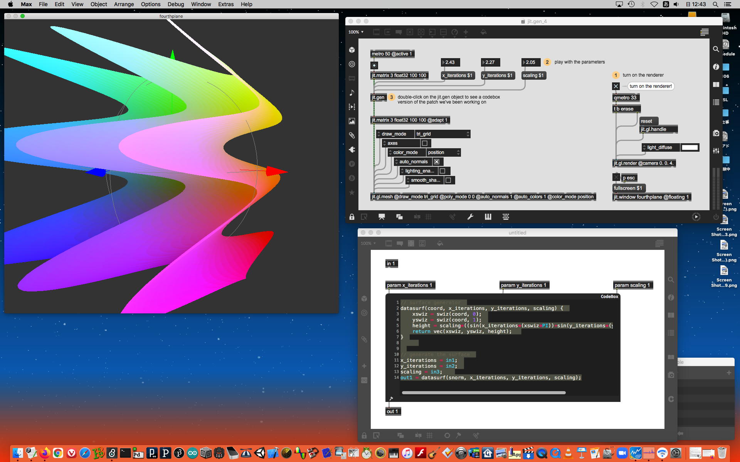Open the audio note browser in sidebar

point(352,92)
